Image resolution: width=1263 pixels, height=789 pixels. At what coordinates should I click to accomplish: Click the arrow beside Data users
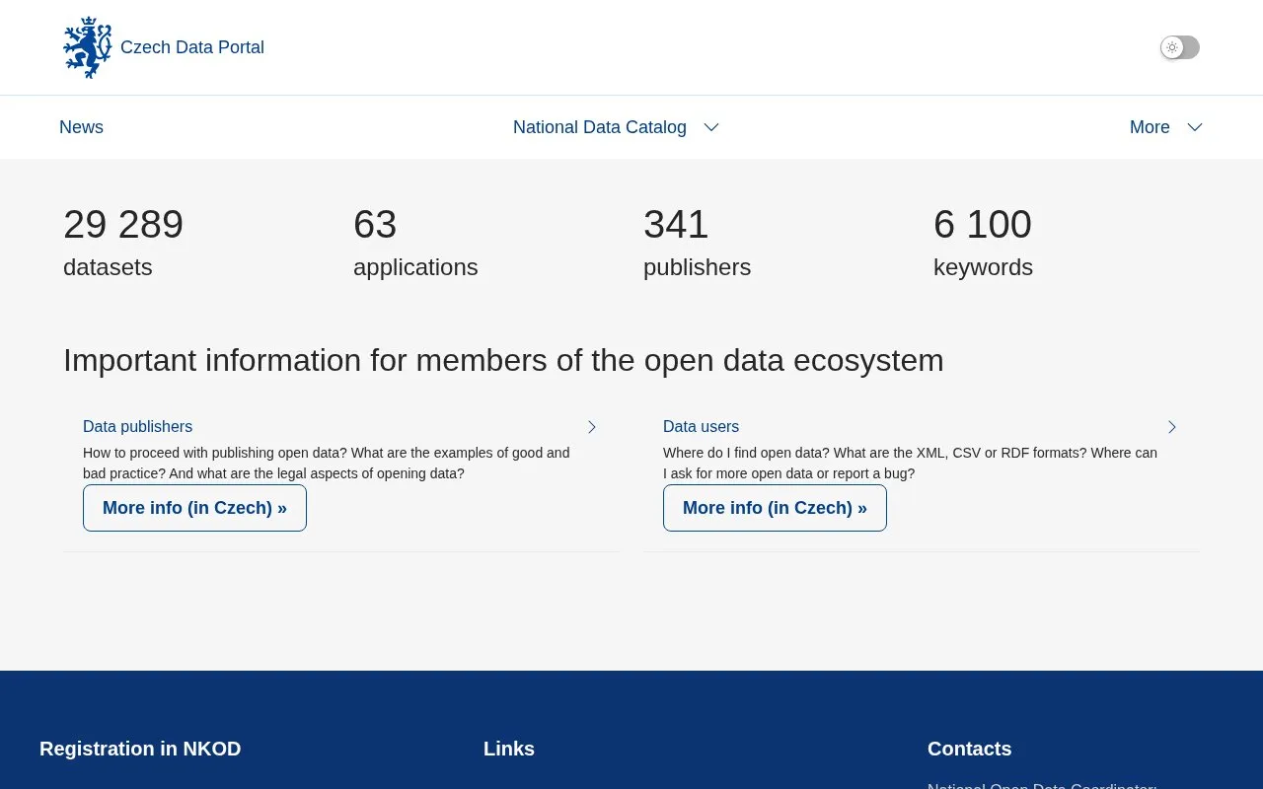coord(1172,427)
